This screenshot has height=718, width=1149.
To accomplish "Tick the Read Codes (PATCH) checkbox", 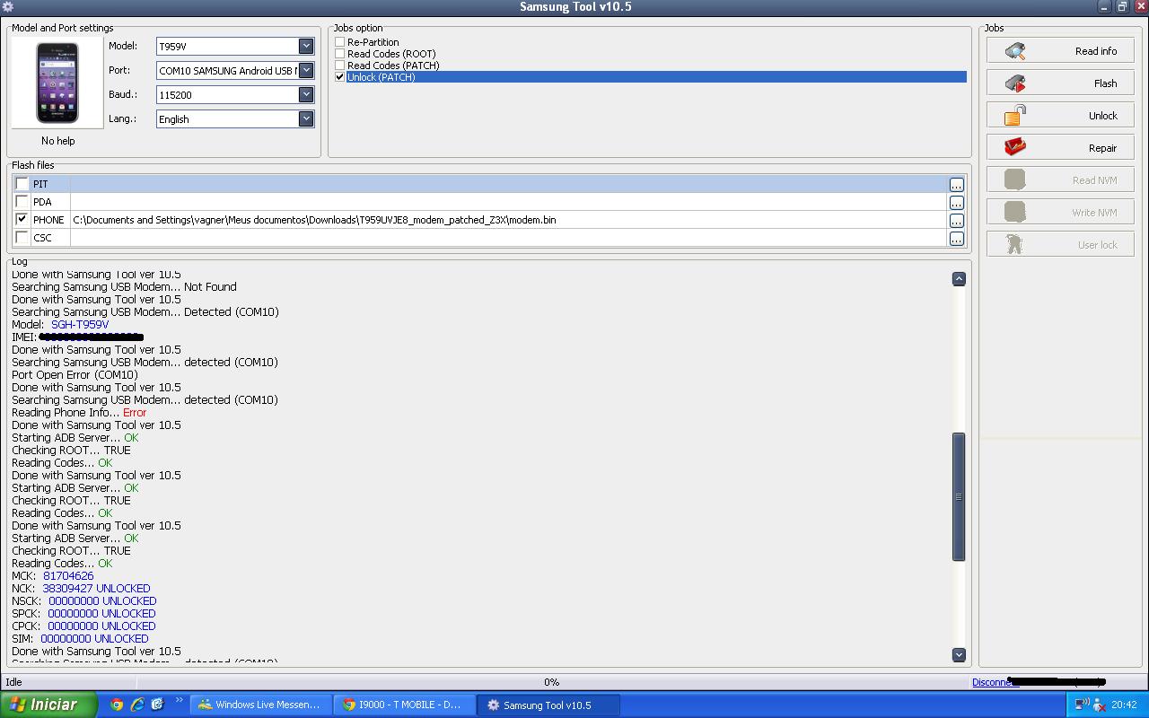I will [x=340, y=66].
